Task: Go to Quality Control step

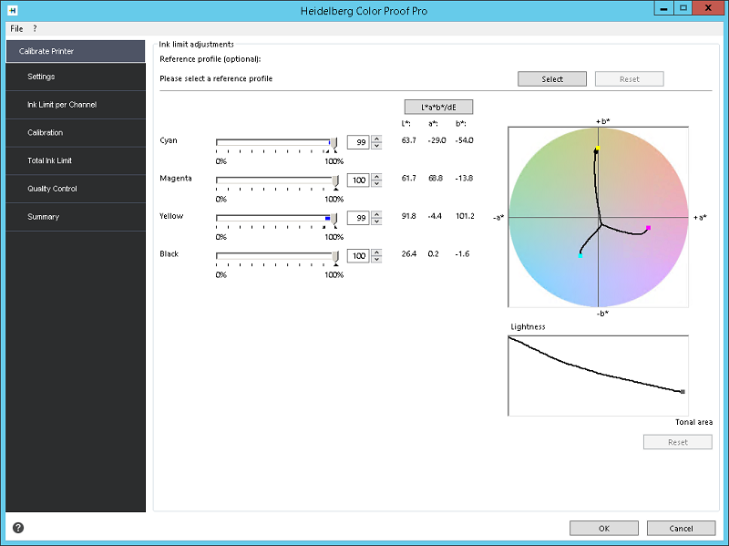Action: click(x=76, y=189)
